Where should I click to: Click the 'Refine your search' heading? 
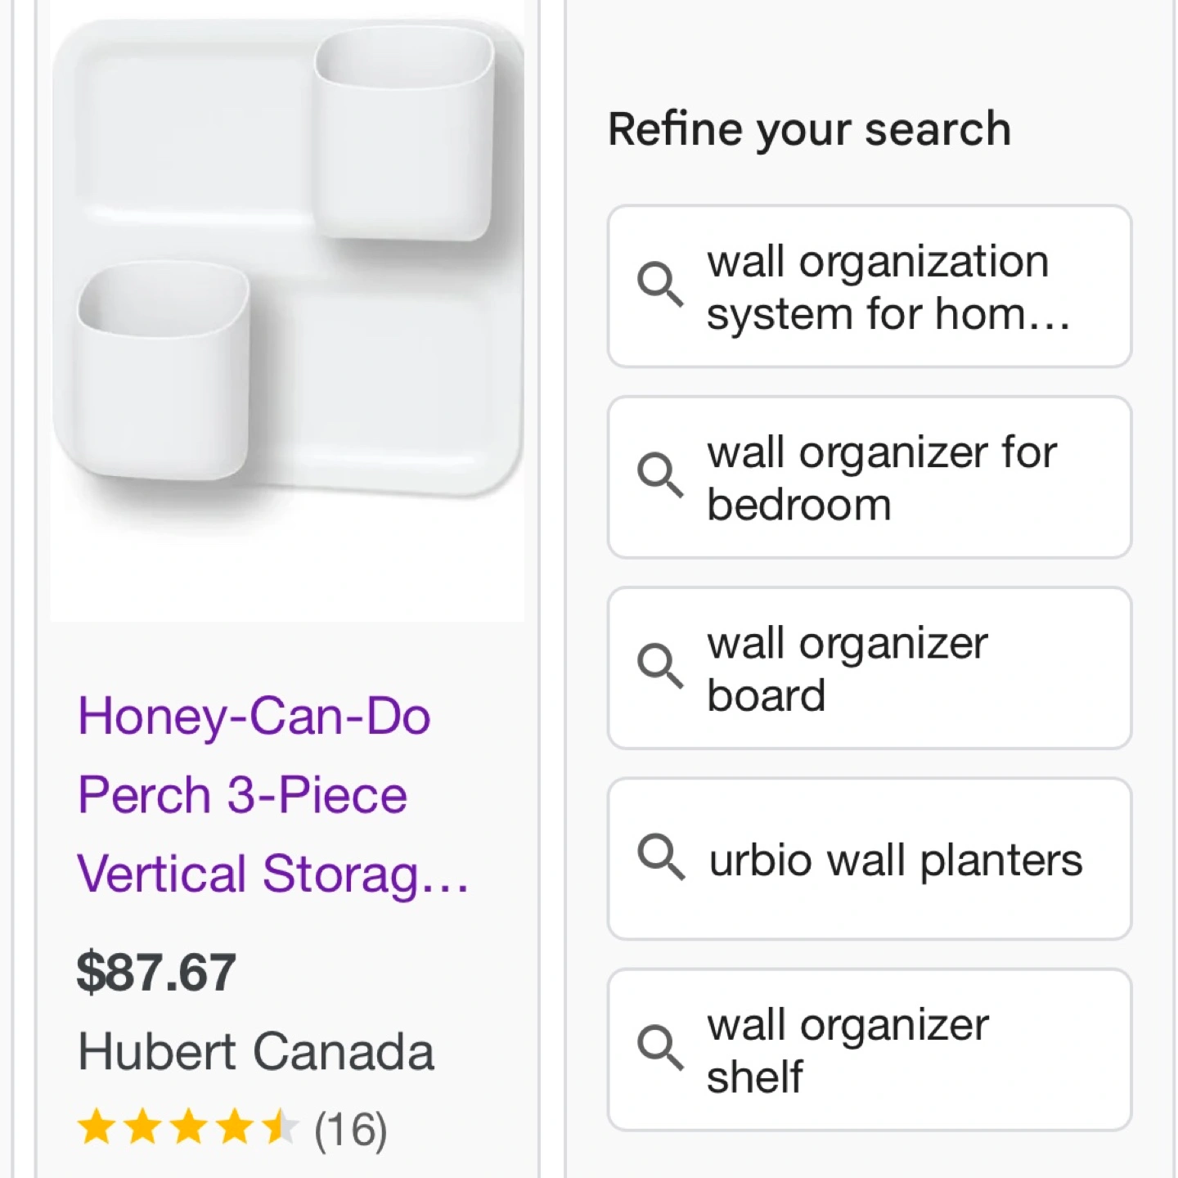tap(809, 129)
